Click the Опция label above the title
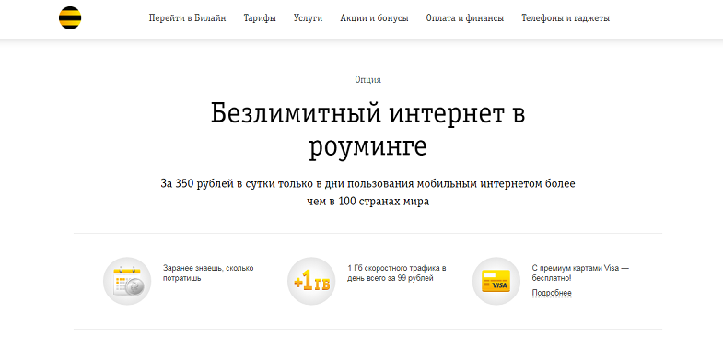 click(368, 80)
